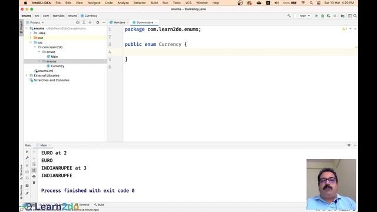Clear all Run console output trash icon
Screen dimensions: 377x212
click(x=34, y=183)
